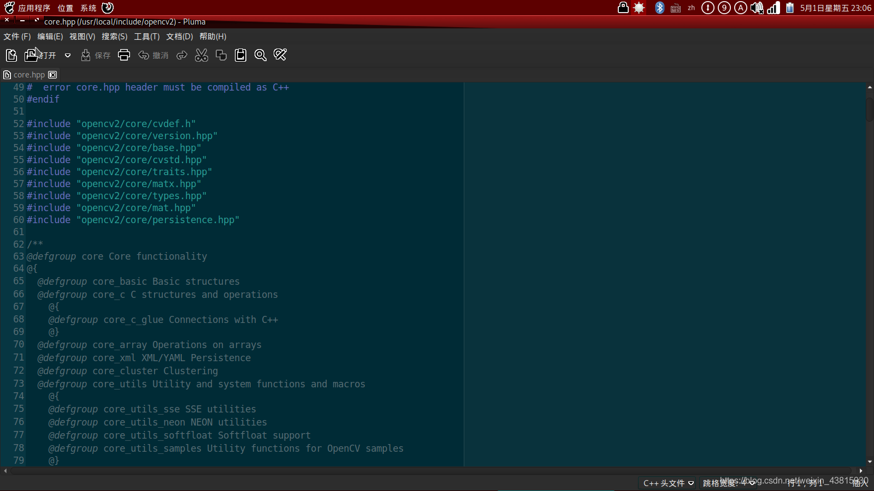This screenshot has height=491, width=874.
Task: Open the 文档(D) menu
Action: click(180, 37)
